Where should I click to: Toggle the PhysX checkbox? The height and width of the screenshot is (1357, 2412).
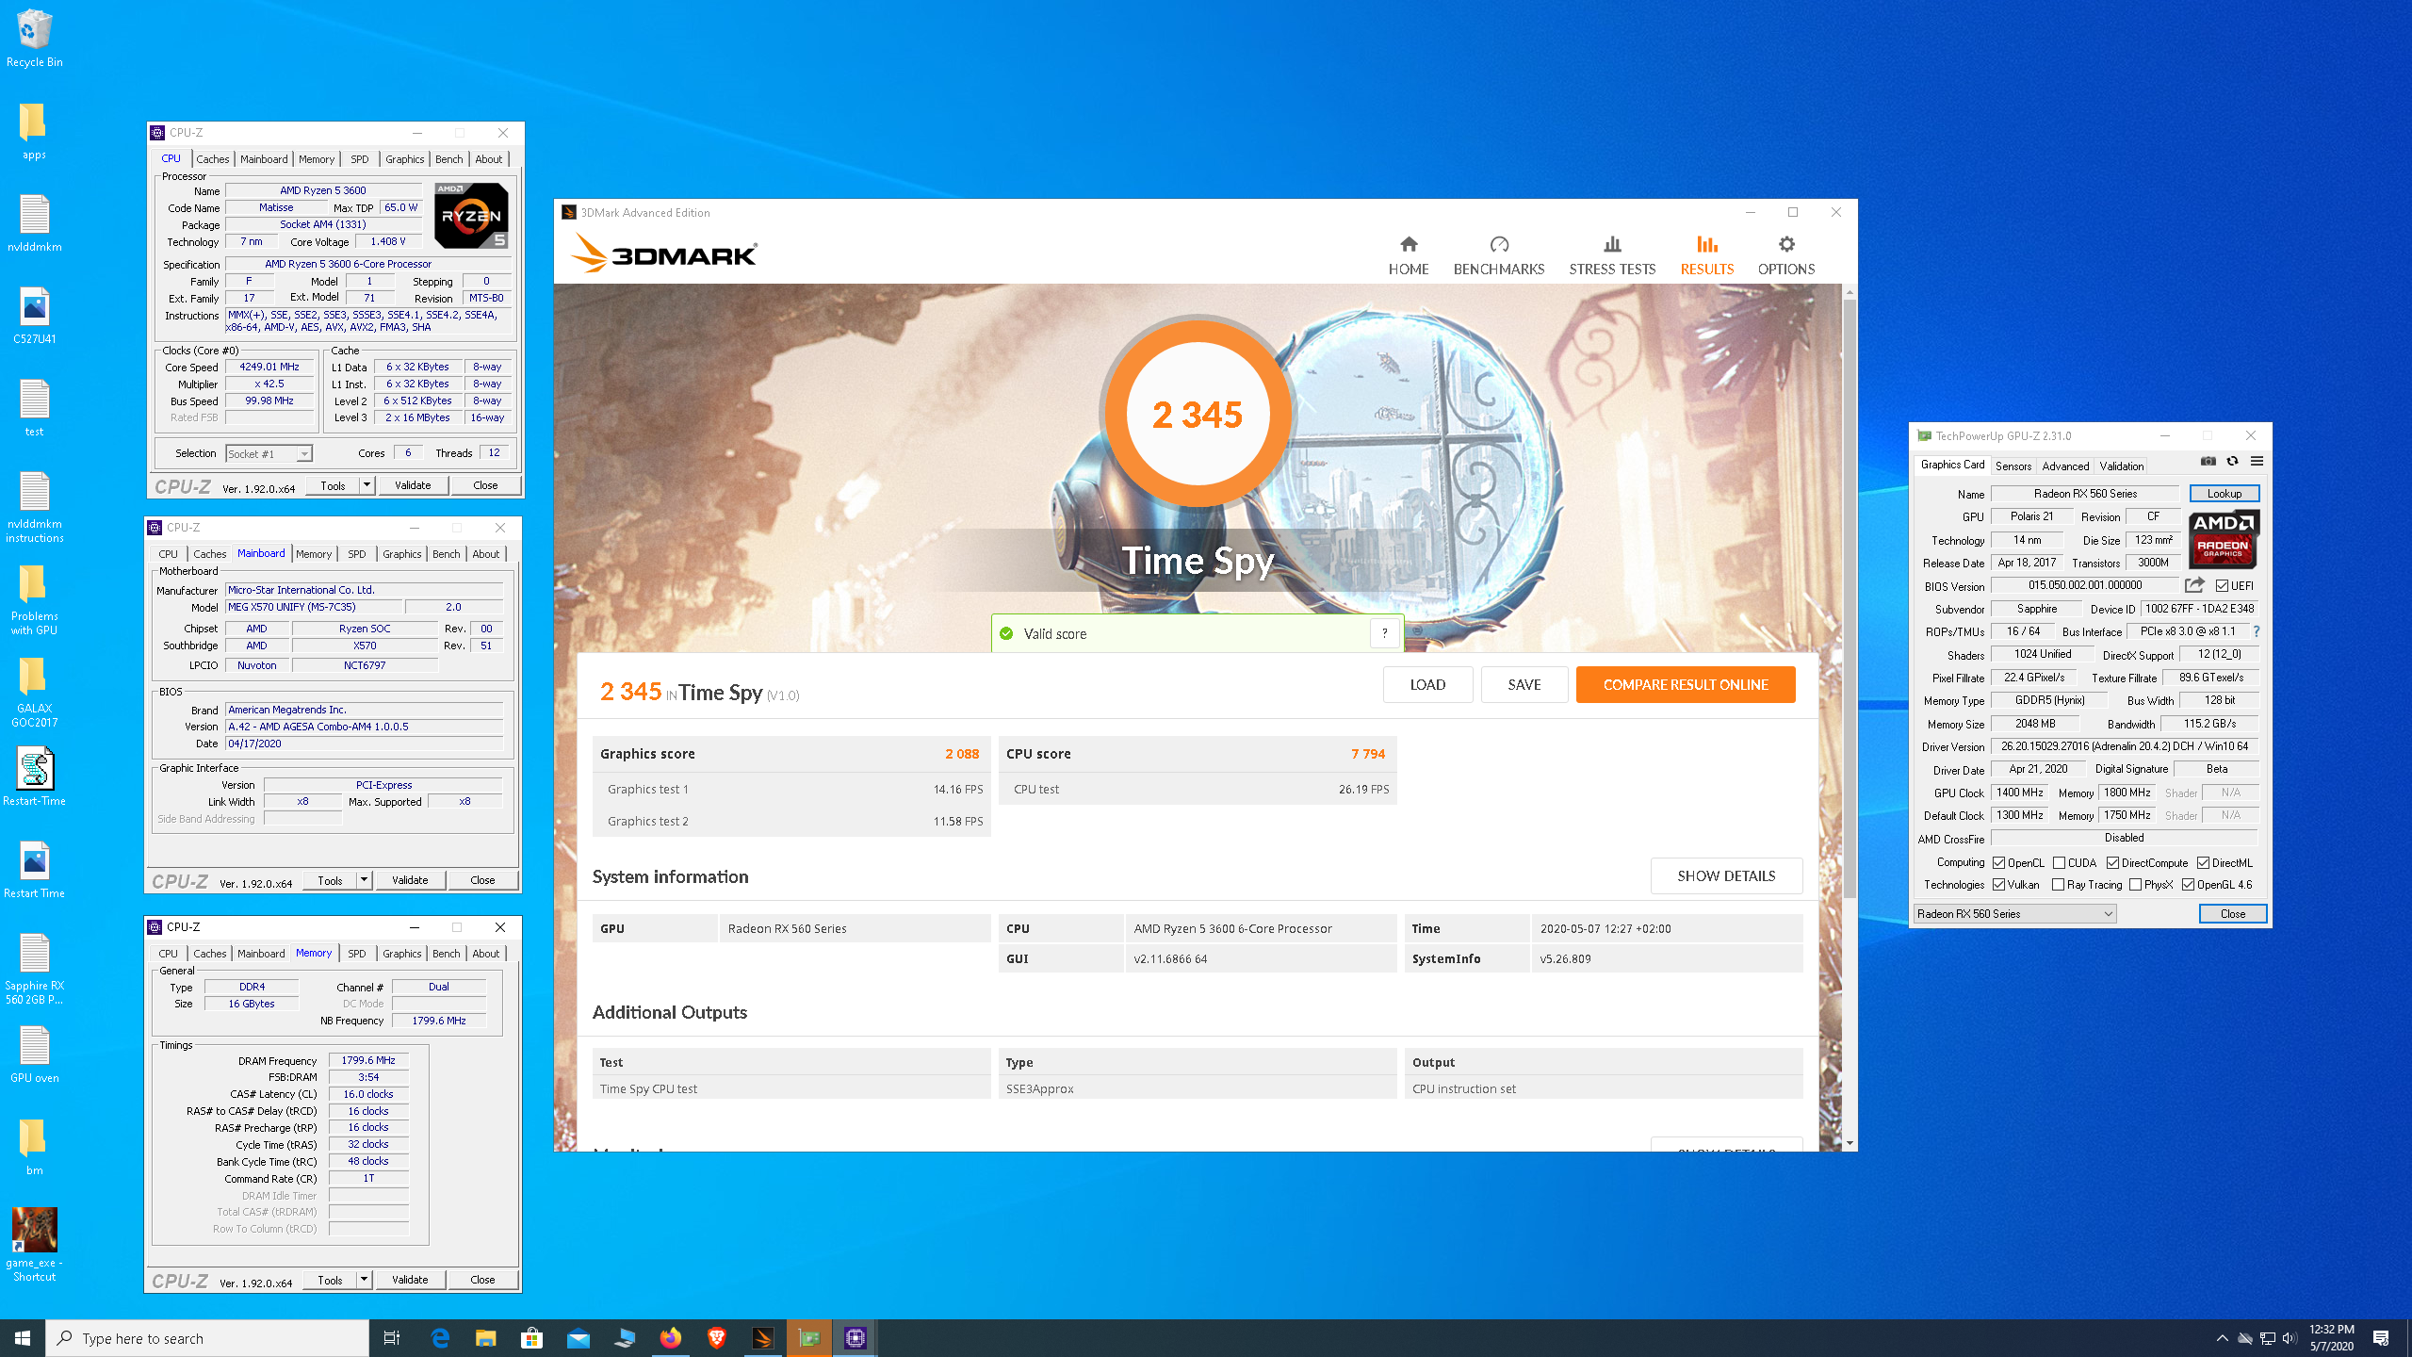tap(2135, 884)
